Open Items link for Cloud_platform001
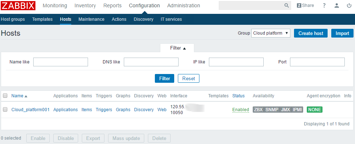Image resolution: width=355 pixels, height=144 pixels. tap(87, 110)
